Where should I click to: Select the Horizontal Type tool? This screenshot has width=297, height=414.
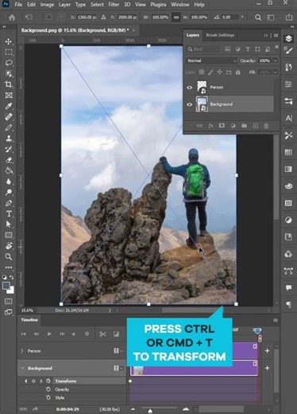pos(9,213)
